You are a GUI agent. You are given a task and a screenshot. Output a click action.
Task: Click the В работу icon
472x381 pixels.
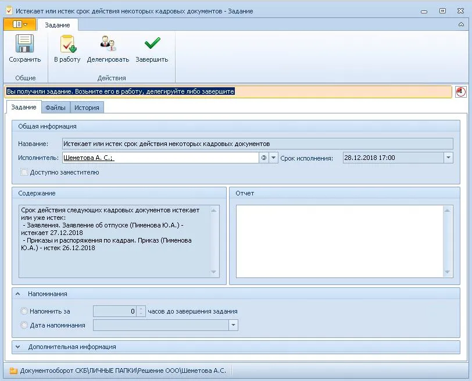[67, 44]
